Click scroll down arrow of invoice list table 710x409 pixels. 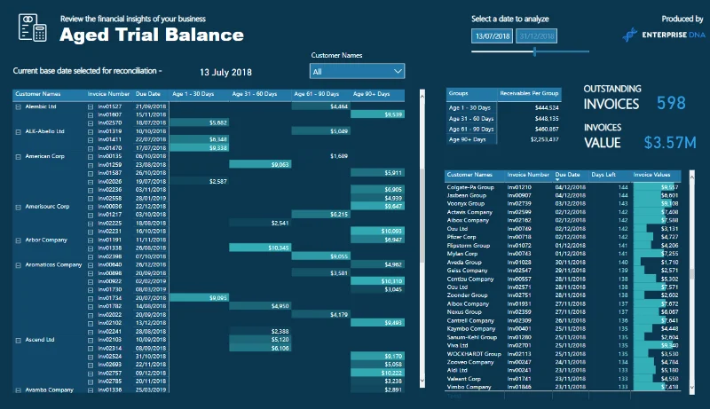click(692, 388)
